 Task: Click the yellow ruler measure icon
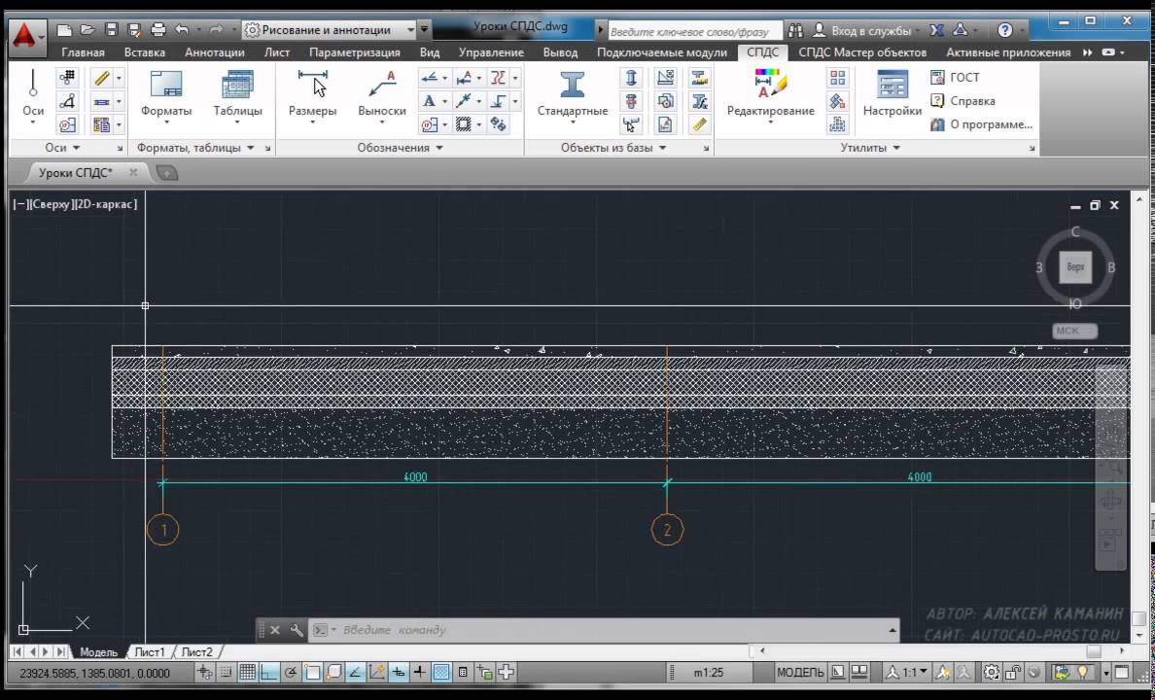[699, 124]
